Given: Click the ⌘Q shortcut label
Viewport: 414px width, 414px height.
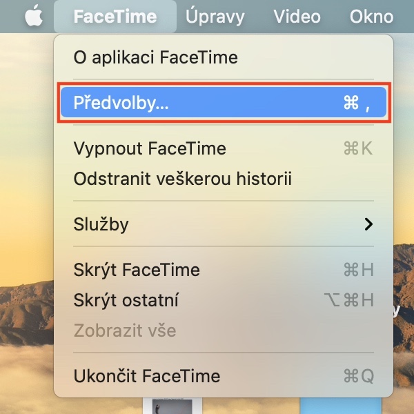Looking at the screenshot, I should [x=358, y=376].
